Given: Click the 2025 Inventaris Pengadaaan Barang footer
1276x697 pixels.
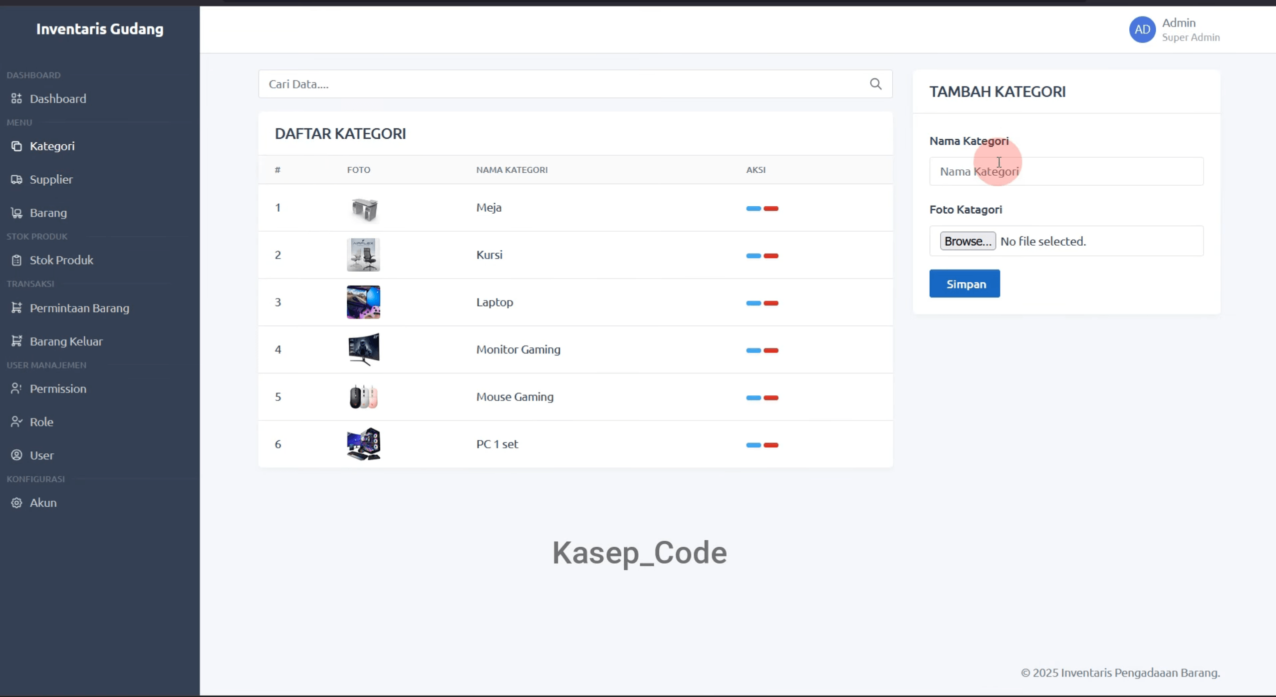Looking at the screenshot, I should [1120, 673].
